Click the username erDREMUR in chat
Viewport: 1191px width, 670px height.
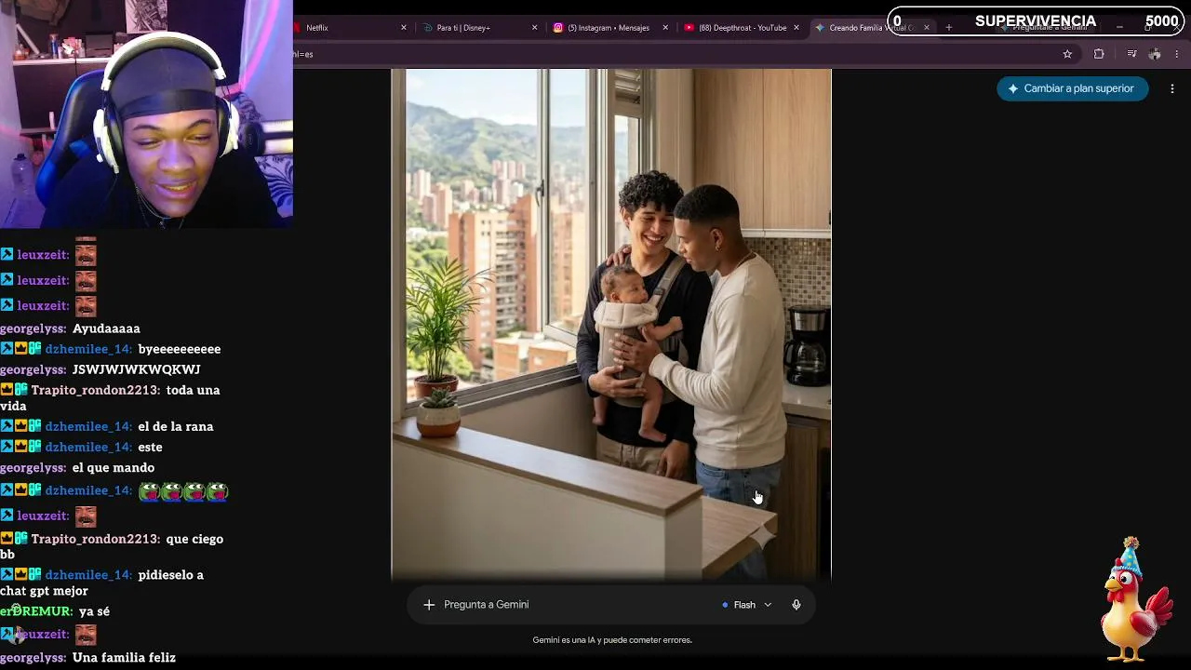36,611
